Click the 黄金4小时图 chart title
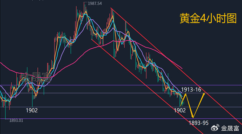 [x=208, y=19]
